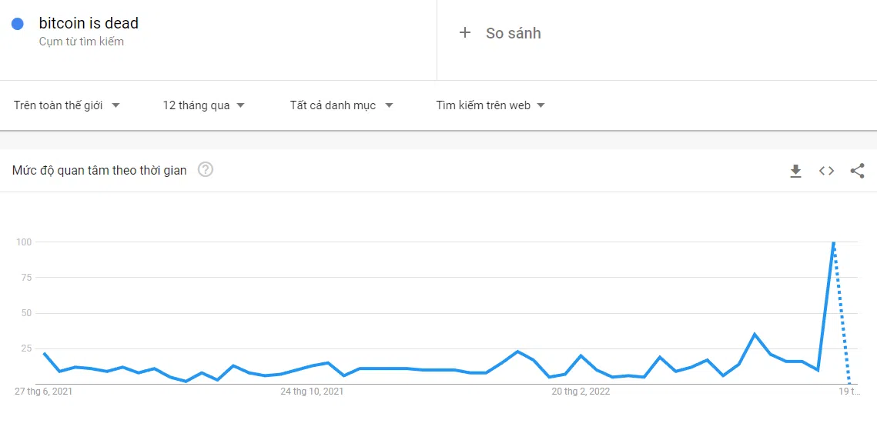
Task: Expand the "Trên toàn thế giới" region dropdown
Action: click(x=67, y=105)
